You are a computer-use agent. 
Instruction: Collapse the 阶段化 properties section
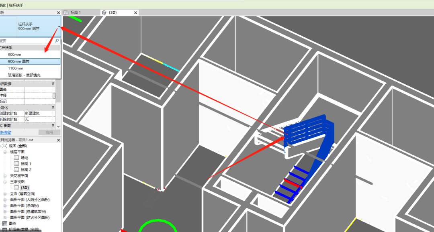point(53,108)
